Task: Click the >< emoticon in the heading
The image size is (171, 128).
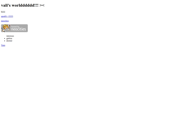Action: pos(42,5)
